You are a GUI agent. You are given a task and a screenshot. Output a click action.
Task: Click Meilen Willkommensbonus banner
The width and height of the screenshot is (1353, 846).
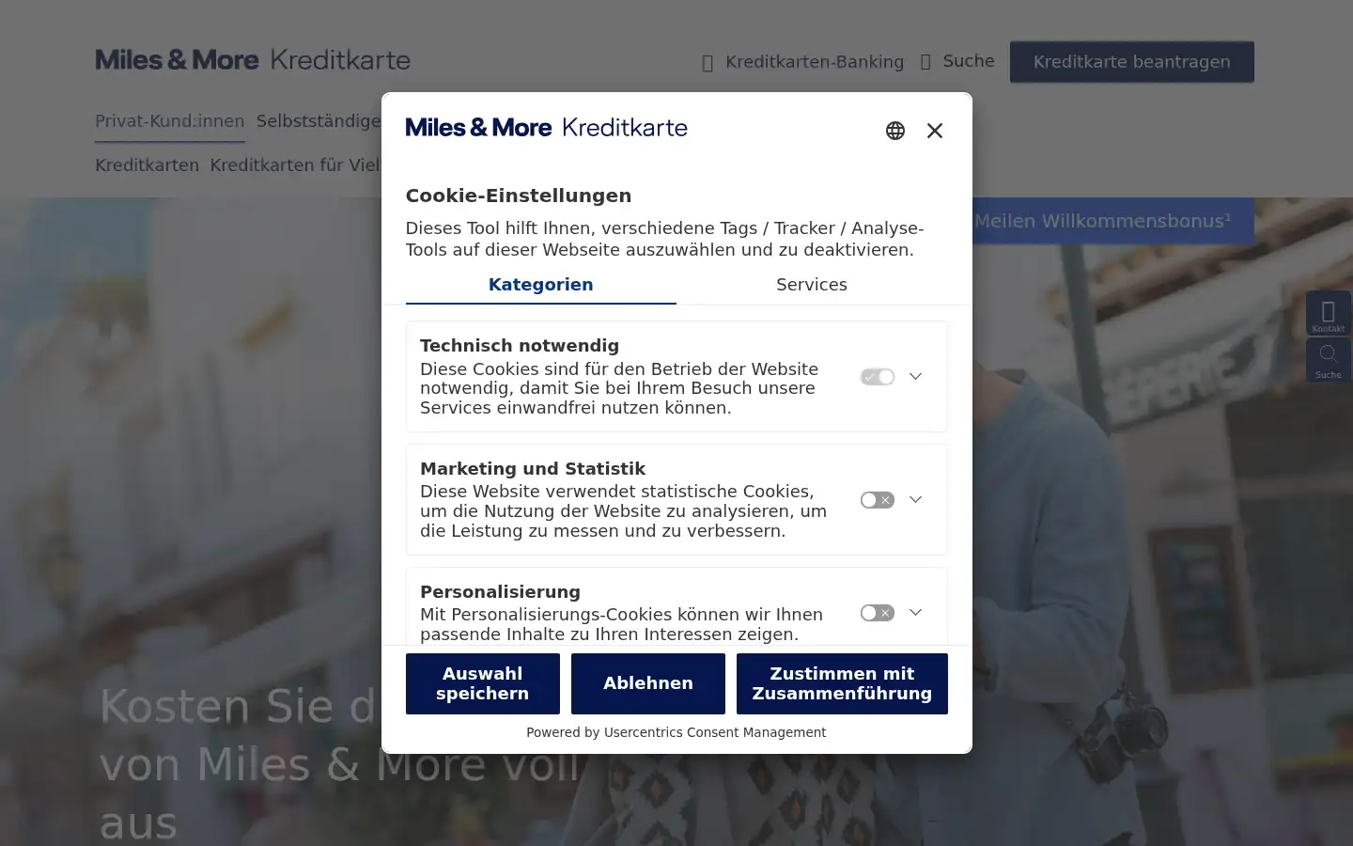click(x=1112, y=221)
